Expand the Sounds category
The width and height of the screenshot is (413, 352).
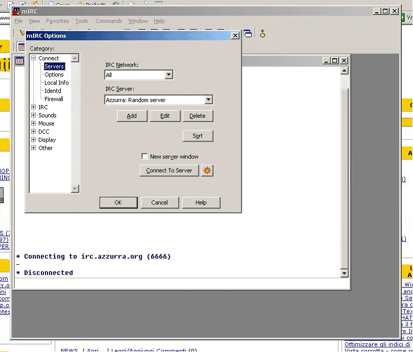pyautogui.click(x=33, y=115)
